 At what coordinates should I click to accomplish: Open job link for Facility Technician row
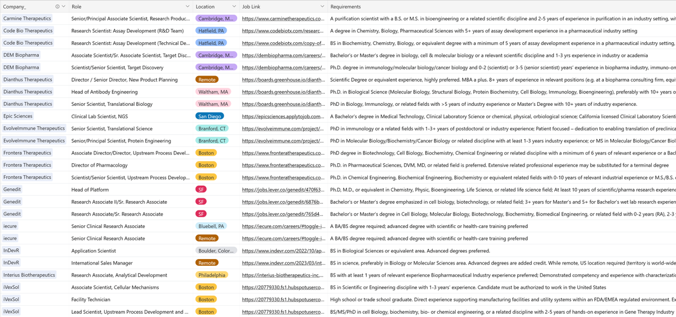[283, 300]
